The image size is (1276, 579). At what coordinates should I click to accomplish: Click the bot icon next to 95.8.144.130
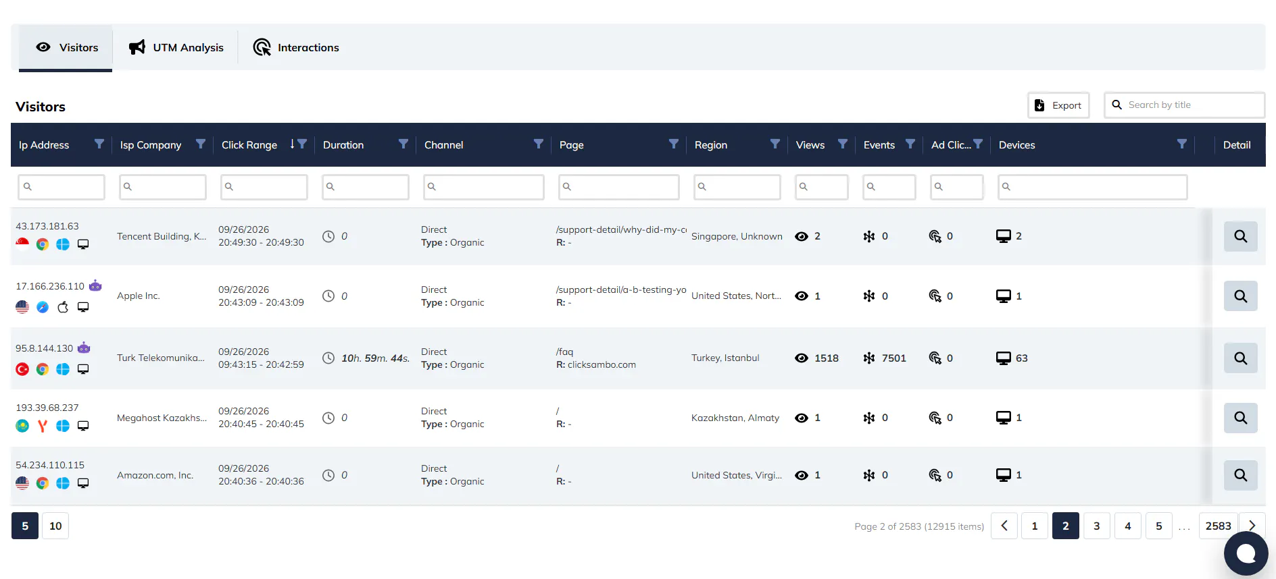tap(84, 348)
